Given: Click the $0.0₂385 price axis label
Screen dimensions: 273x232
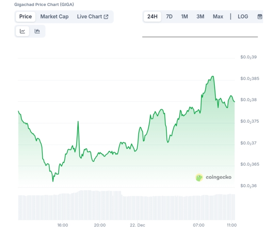Looking at the screenshot, I should click(250, 79).
